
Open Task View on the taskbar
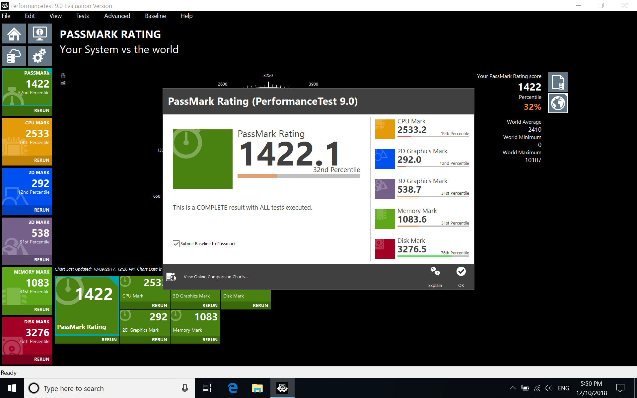(x=207, y=388)
